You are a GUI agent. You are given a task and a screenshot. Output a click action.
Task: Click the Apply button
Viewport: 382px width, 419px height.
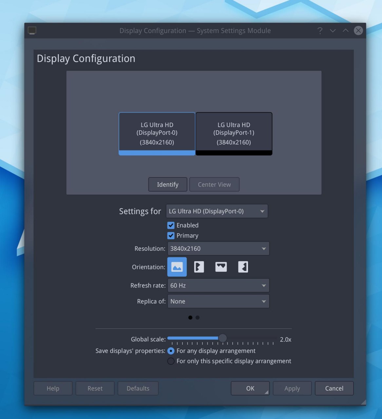pyautogui.click(x=292, y=388)
